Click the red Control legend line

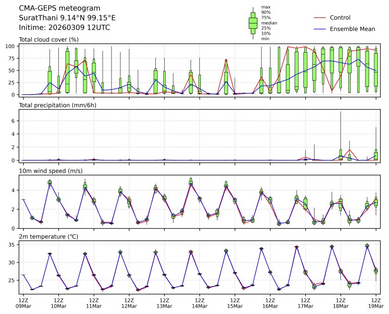coord(320,18)
